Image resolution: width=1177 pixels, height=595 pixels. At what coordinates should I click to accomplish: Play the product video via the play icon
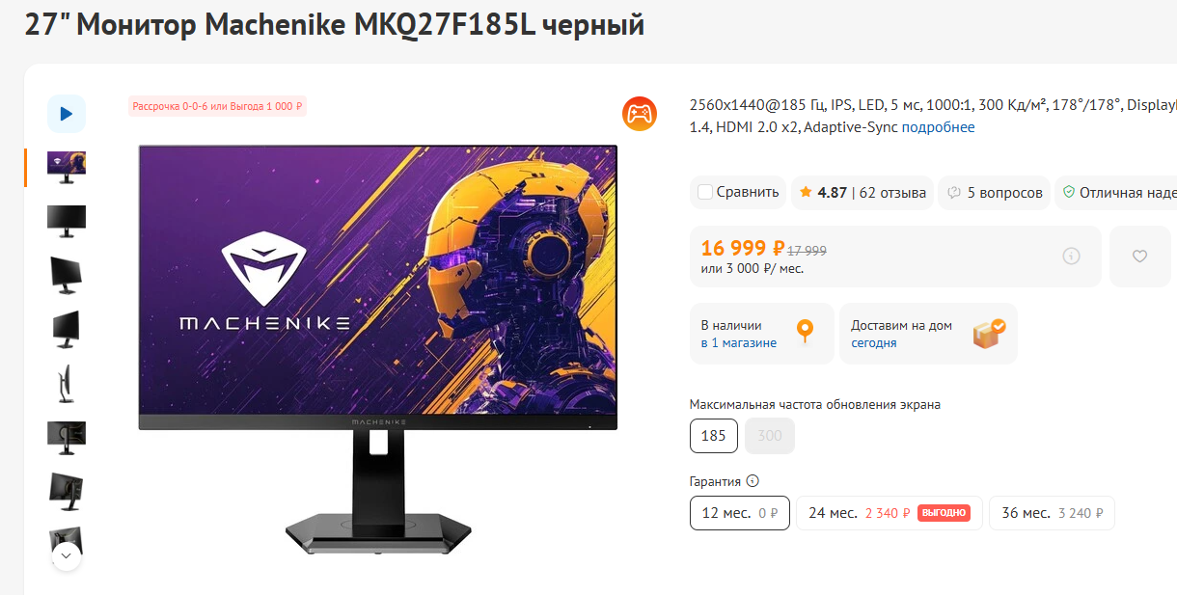(67, 114)
